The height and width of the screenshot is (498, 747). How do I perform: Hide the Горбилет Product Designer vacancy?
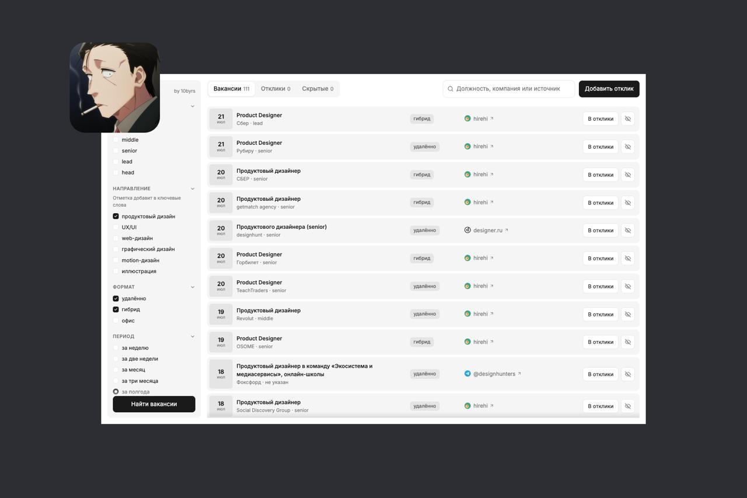tap(627, 258)
